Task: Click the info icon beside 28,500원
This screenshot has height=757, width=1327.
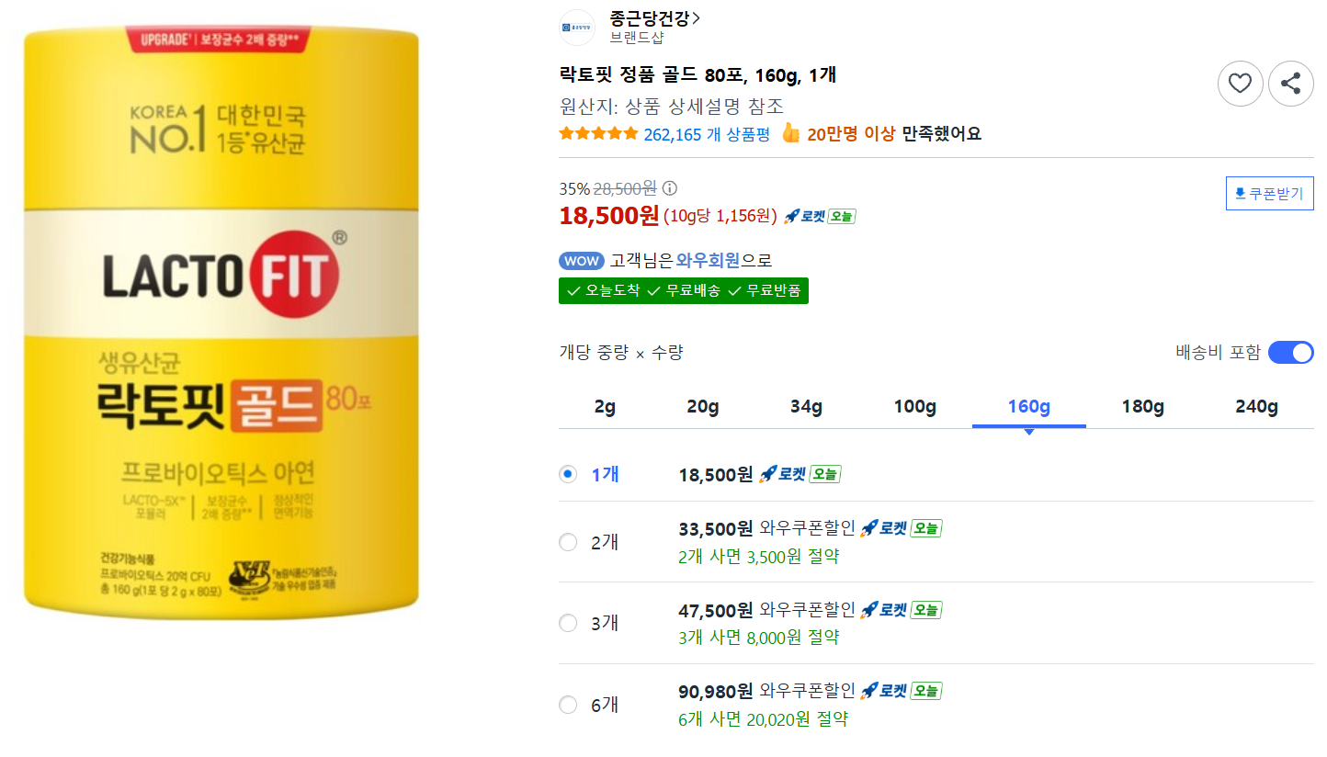Action: point(670,188)
